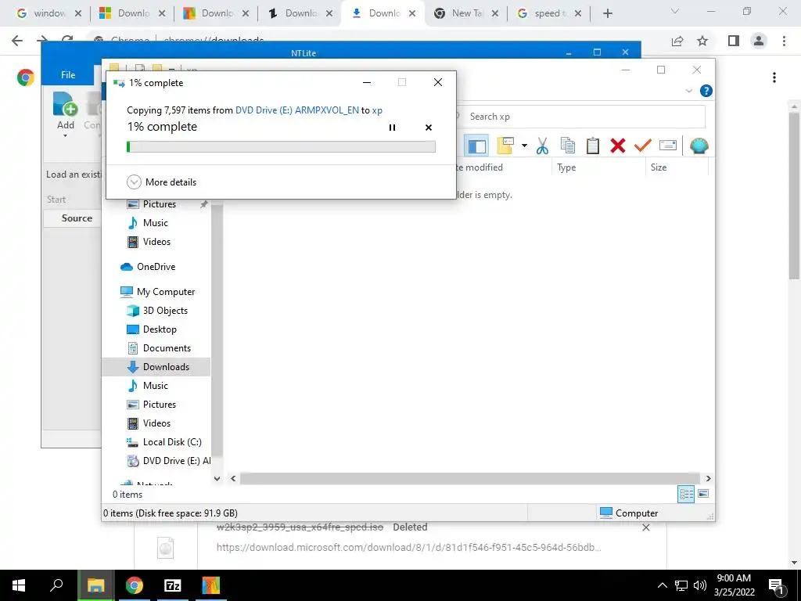Open Pictures in quick access
801x601 pixels.
coord(160,204)
